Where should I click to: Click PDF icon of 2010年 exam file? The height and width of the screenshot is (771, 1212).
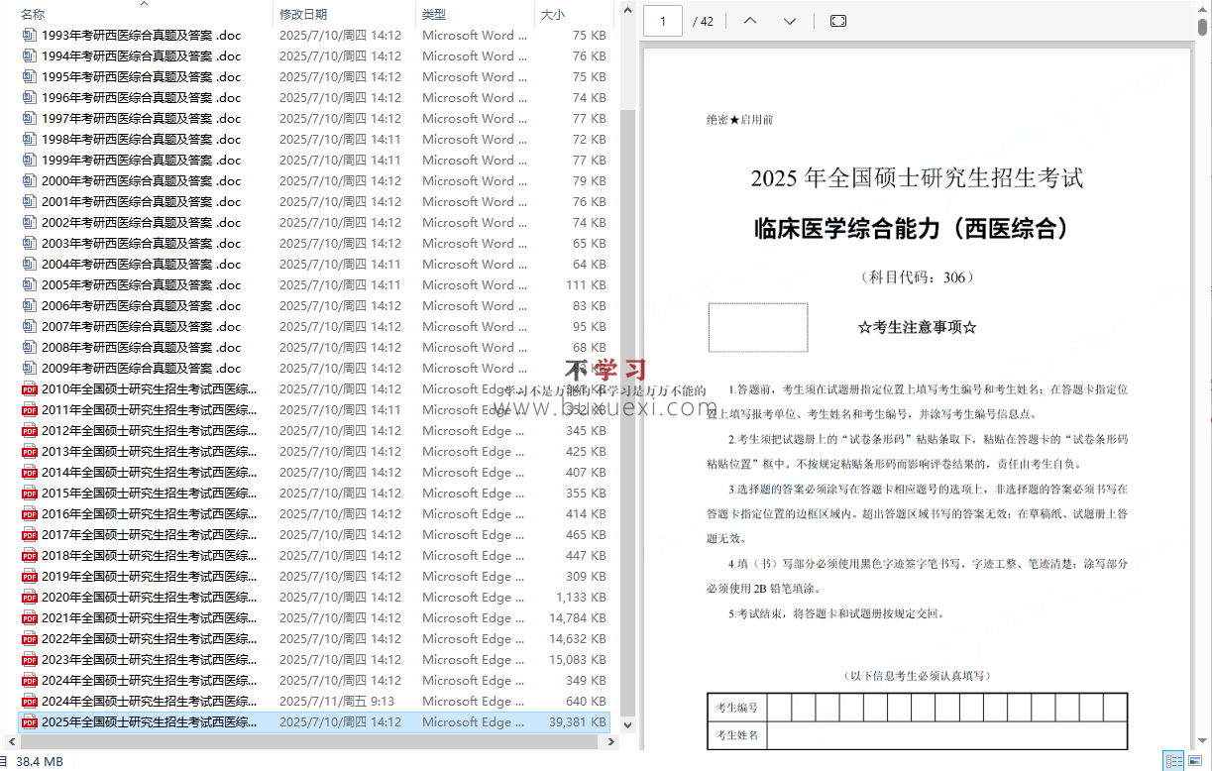point(29,389)
